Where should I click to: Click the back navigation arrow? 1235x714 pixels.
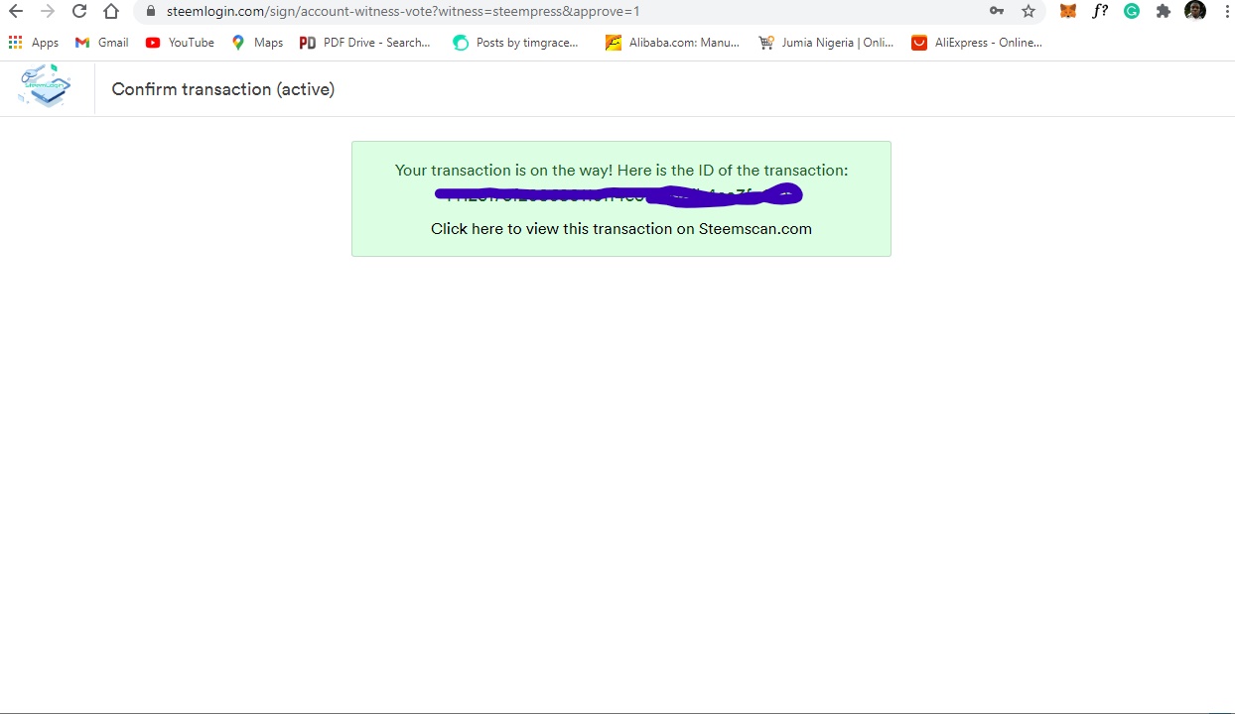click(15, 11)
